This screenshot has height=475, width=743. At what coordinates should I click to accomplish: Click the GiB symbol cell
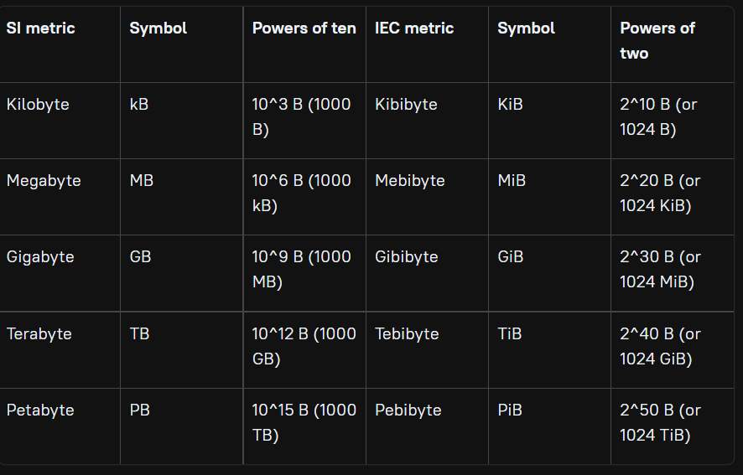click(x=549, y=273)
